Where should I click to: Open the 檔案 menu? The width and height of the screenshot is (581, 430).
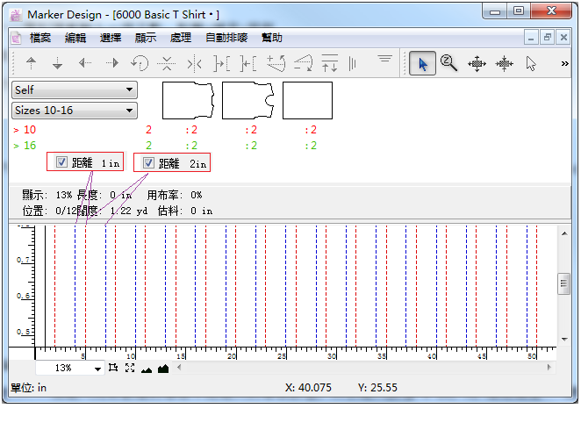[x=40, y=38]
